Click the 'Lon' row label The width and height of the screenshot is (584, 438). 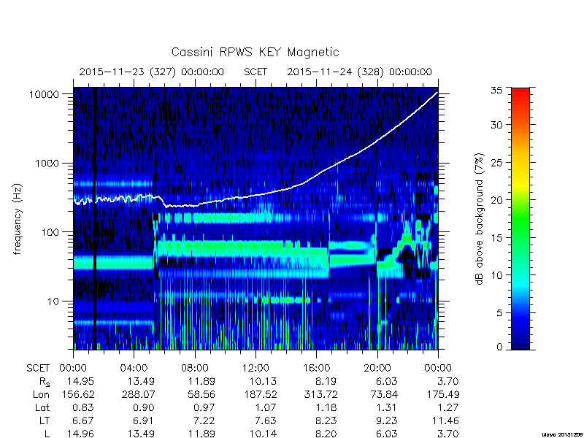pos(41,394)
